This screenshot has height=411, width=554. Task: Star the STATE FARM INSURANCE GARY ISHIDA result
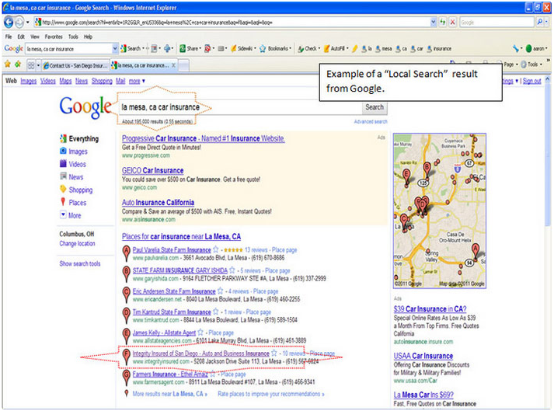(232, 270)
